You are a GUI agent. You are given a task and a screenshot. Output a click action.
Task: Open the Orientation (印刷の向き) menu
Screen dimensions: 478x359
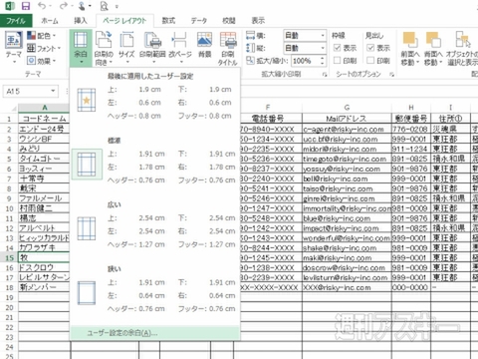(x=104, y=48)
